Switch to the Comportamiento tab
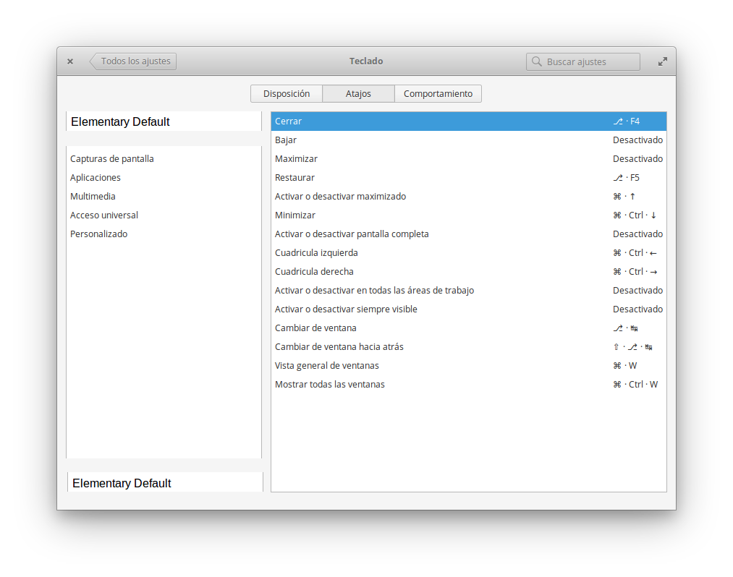 pos(438,93)
